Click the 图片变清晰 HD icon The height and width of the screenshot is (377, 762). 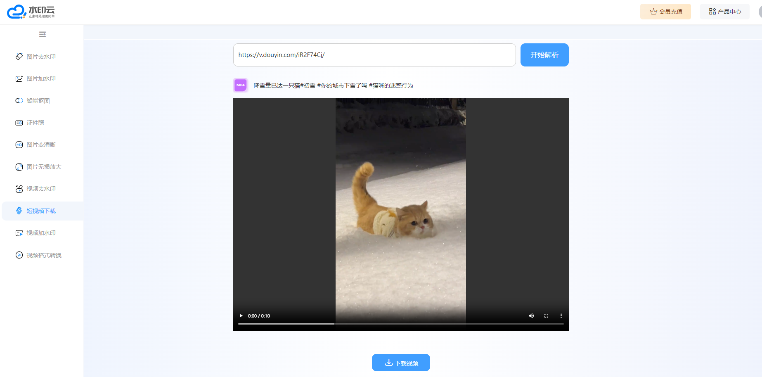tap(19, 145)
